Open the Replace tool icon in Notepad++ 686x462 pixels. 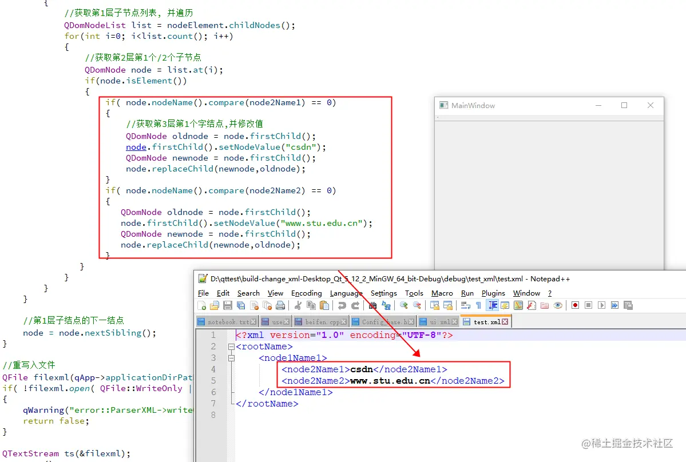[386, 305]
